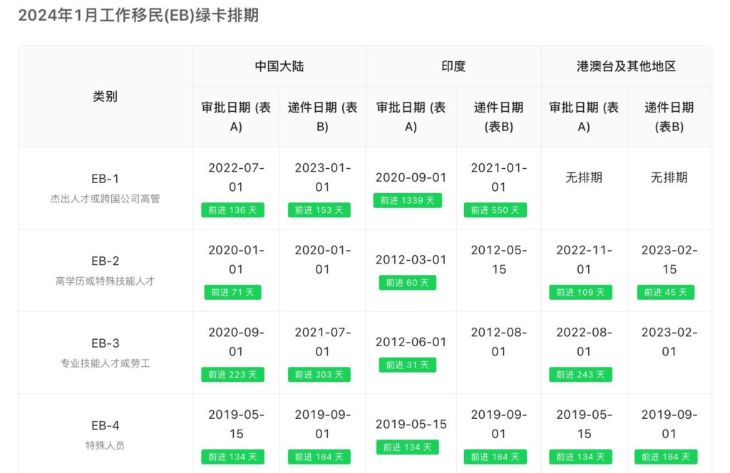Select the EB-2 高学历或特殊技能人才 row label
This screenshot has width=730, height=473.
click(x=105, y=270)
